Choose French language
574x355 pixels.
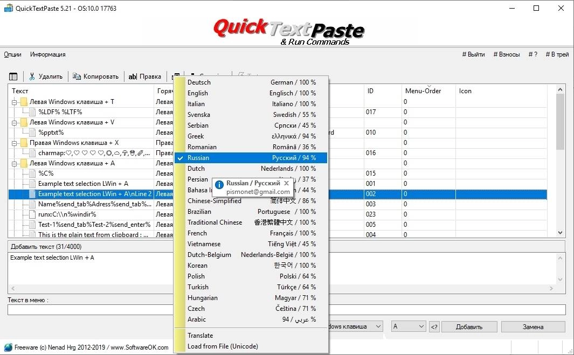point(252,233)
